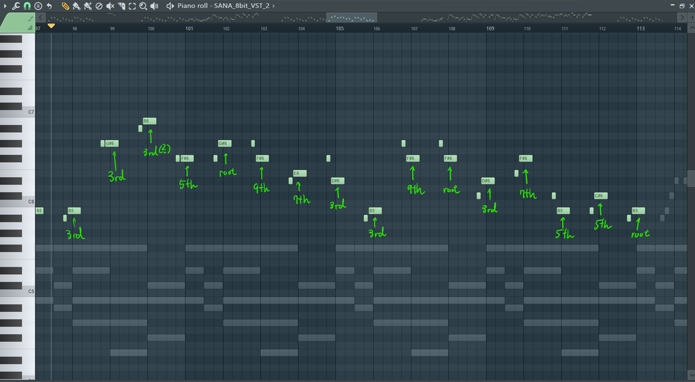The height and width of the screenshot is (382, 695).
Task: Open the target channel speaker selector
Action: (170, 6)
